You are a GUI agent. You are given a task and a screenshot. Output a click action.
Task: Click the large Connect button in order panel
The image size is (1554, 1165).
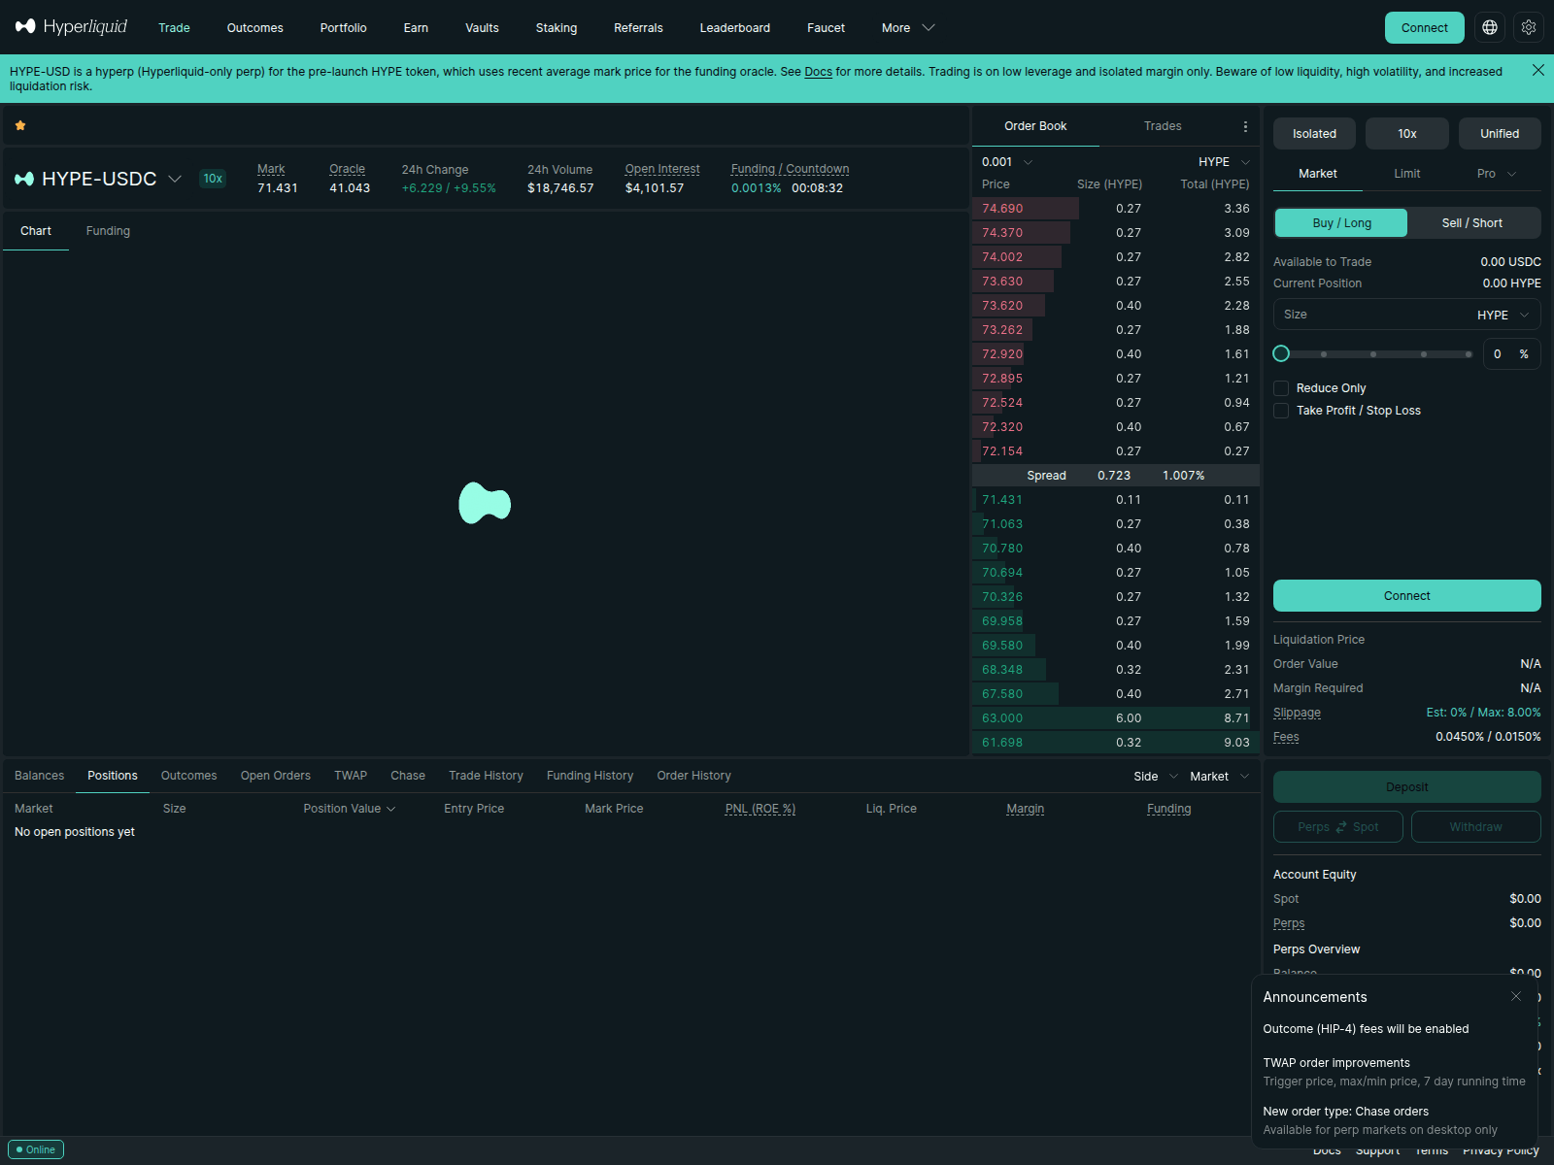(1406, 596)
